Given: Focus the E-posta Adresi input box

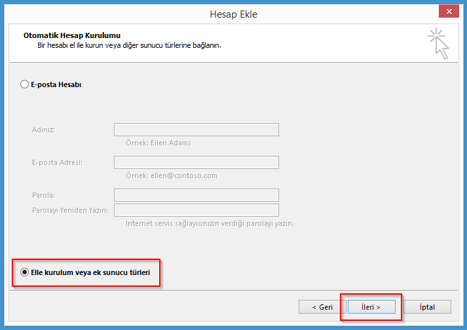Looking at the screenshot, I should (196, 162).
